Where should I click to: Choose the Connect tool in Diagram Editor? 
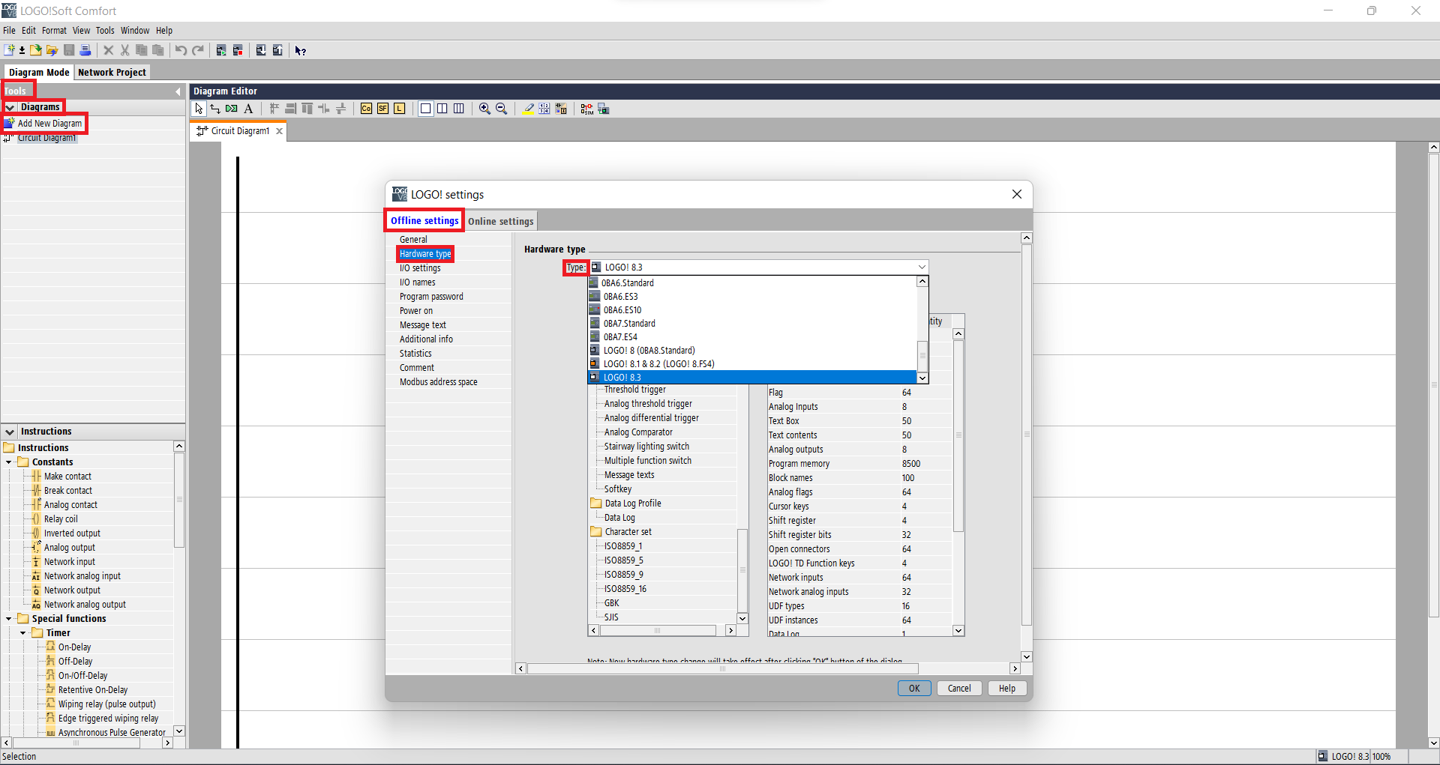pyautogui.click(x=215, y=109)
